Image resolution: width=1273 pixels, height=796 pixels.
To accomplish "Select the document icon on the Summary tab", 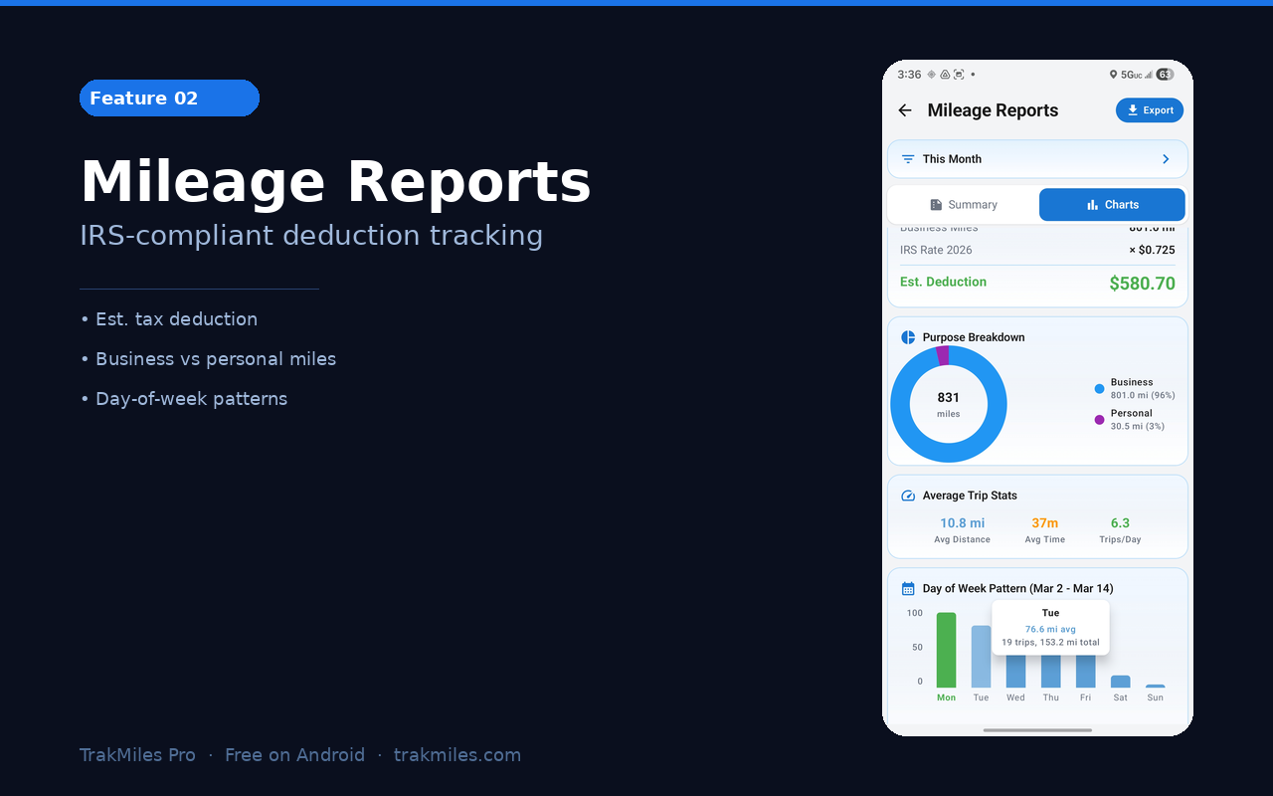I will [x=935, y=204].
